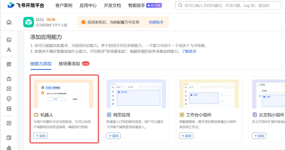Add the 机器人 capability
The height and width of the screenshot is (150, 285).
coord(41,136)
